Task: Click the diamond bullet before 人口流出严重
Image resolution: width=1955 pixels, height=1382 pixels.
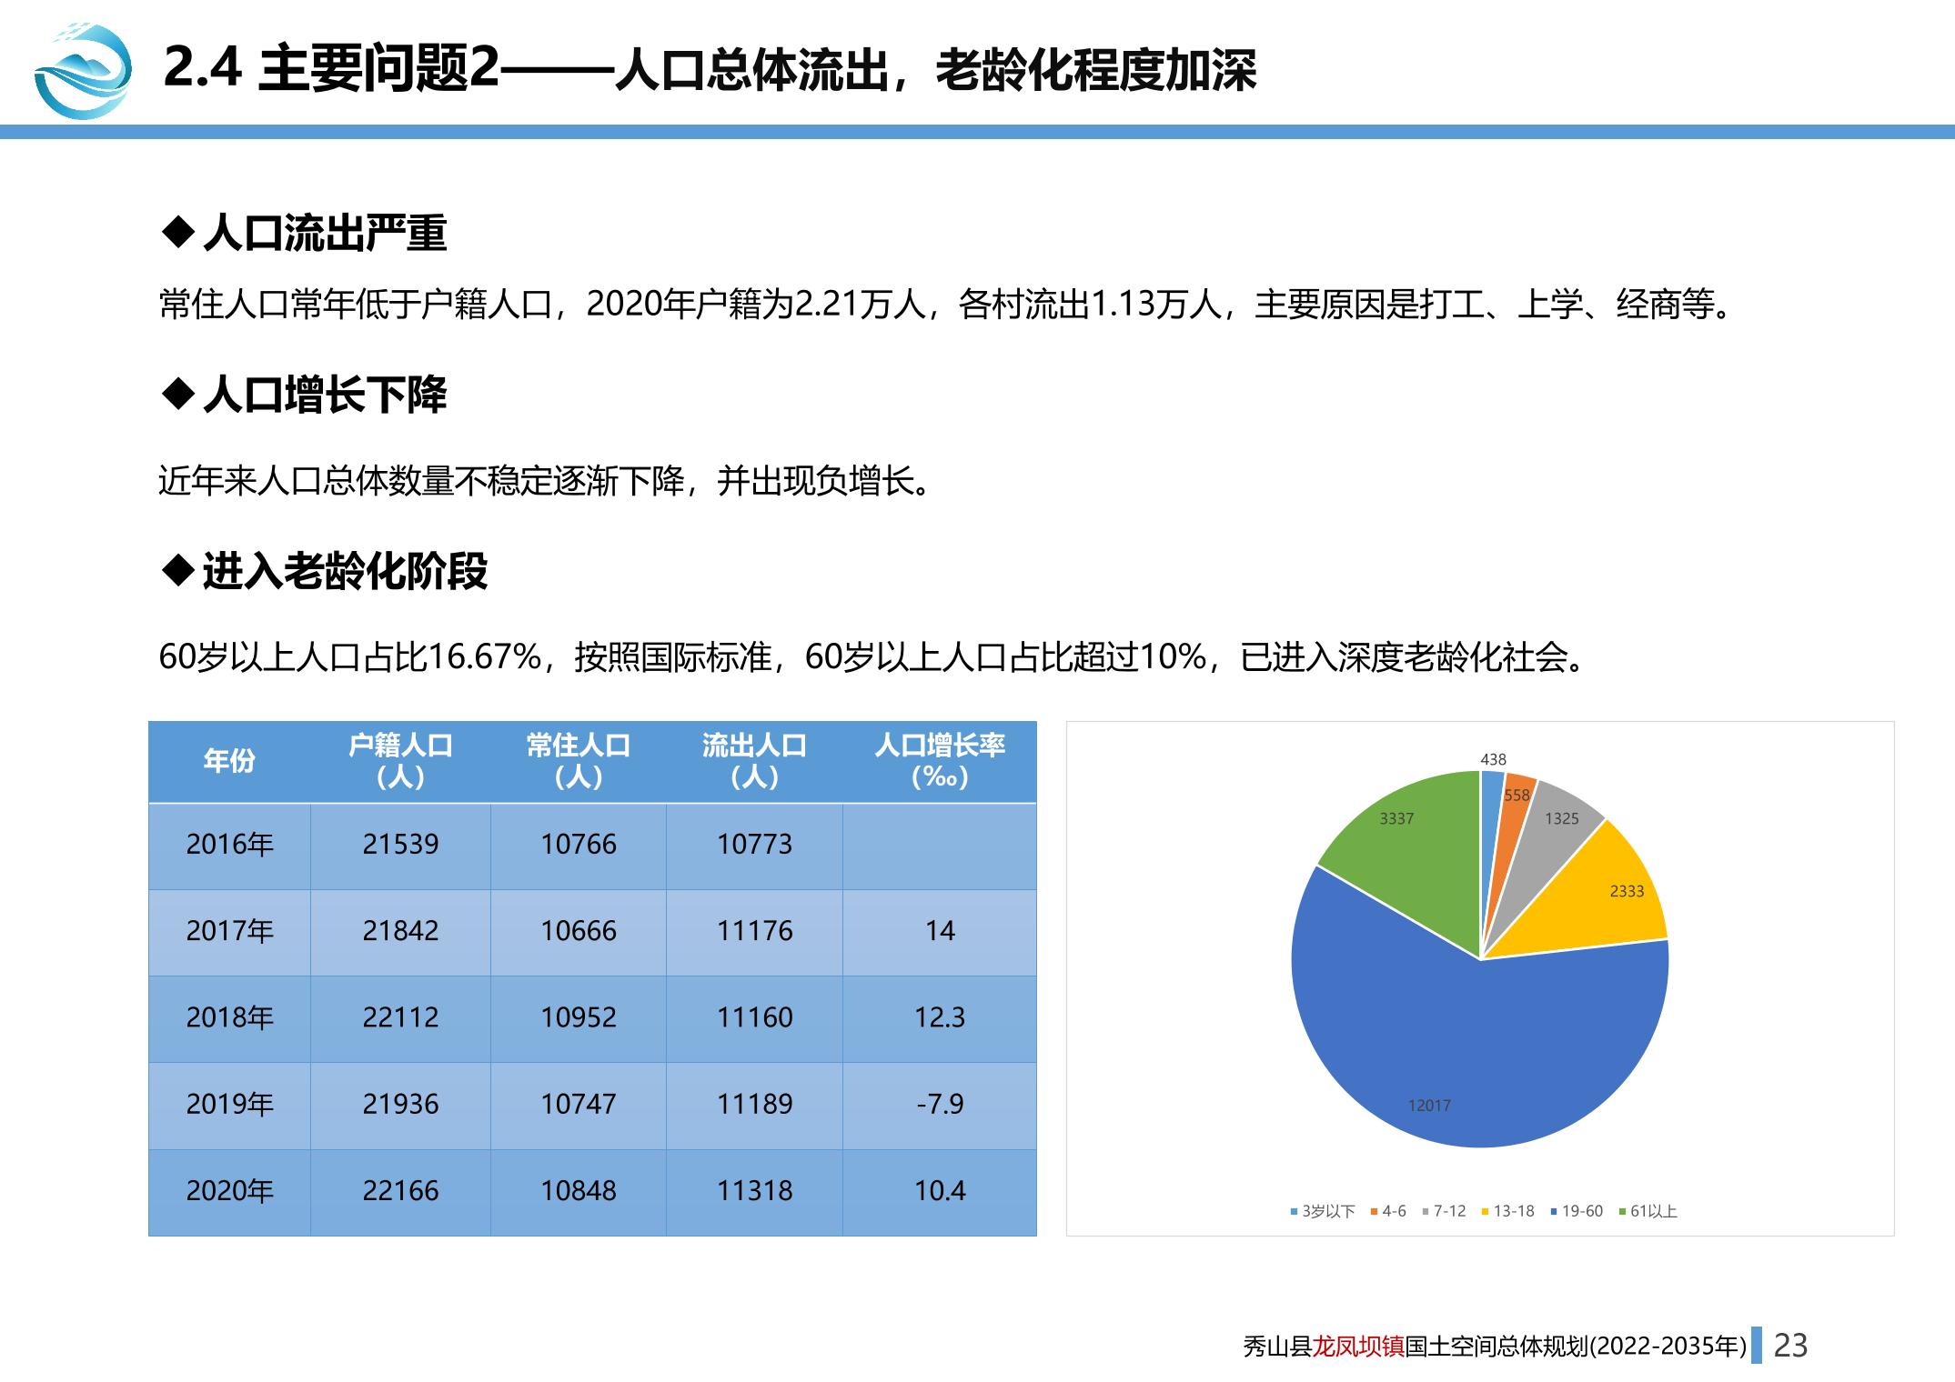Action: 178,232
